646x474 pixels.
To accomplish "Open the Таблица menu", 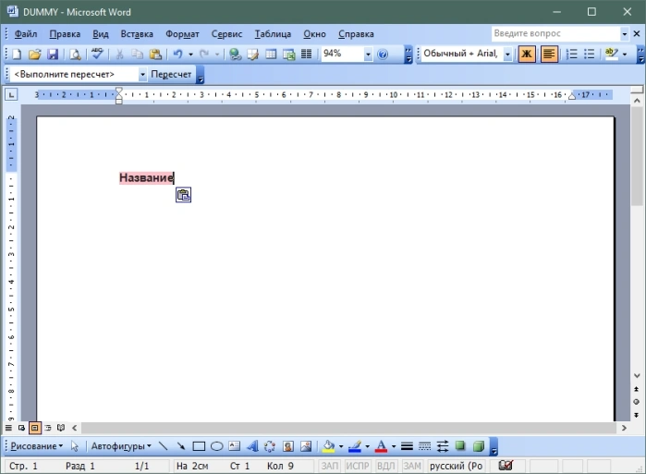I will 273,34.
